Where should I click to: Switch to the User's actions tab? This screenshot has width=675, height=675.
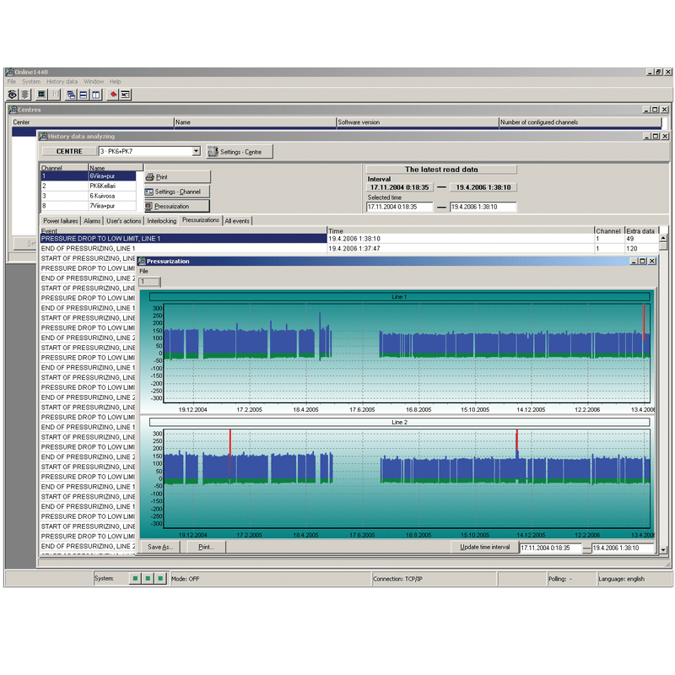[123, 221]
